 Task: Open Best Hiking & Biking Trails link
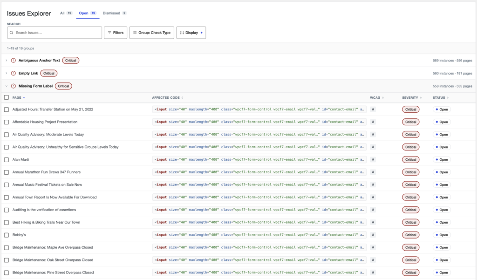[x=46, y=222]
